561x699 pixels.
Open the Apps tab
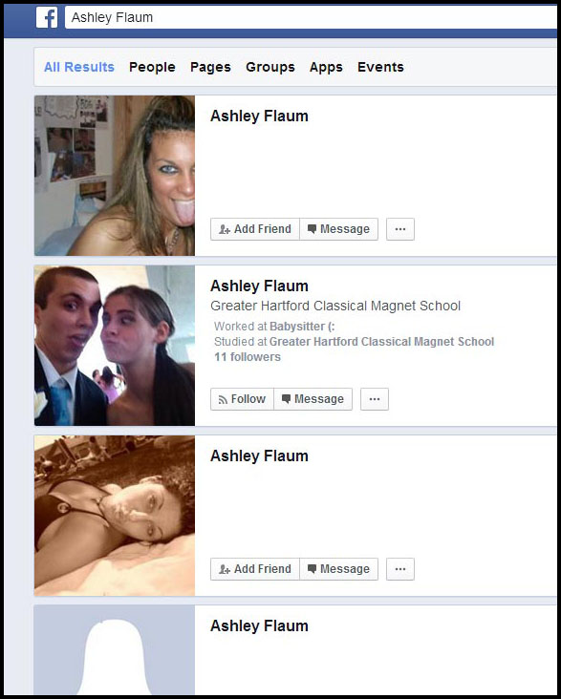[x=326, y=67]
